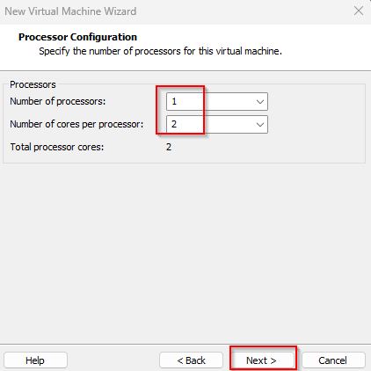The height and width of the screenshot is (371, 371).
Task: Click the "Number of cores per processor:" label
Action: pyautogui.click(x=76, y=124)
